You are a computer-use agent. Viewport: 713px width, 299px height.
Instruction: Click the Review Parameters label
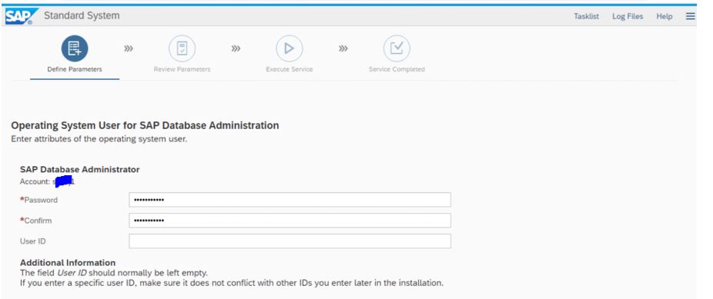(x=182, y=69)
